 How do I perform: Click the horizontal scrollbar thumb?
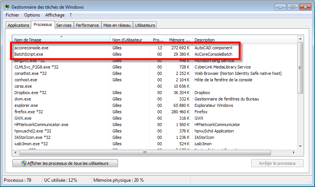click(145, 152)
